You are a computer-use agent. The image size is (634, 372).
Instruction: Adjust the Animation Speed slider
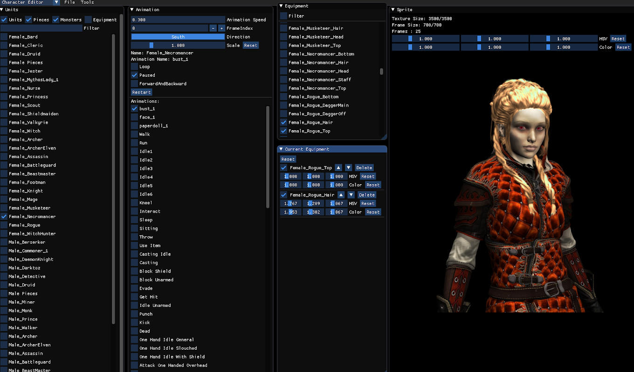178,20
